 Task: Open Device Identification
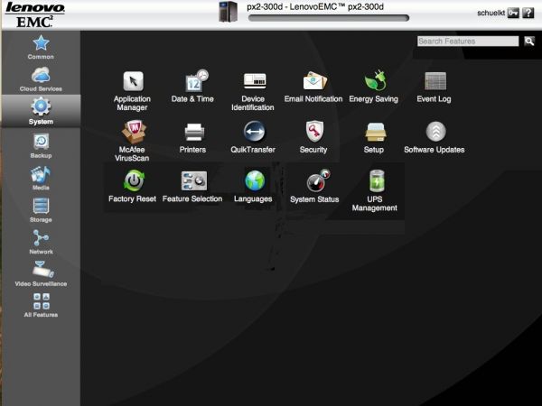[253, 91]
